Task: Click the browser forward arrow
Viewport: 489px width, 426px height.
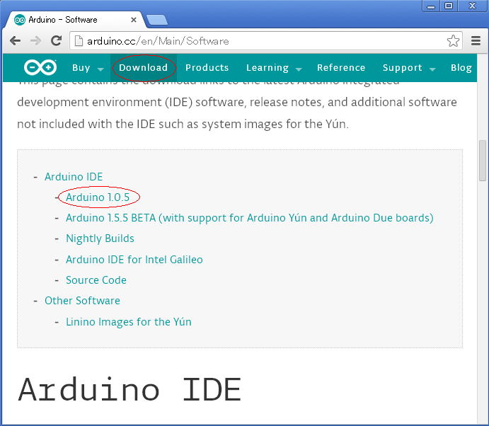Action: tap(35, 41)
